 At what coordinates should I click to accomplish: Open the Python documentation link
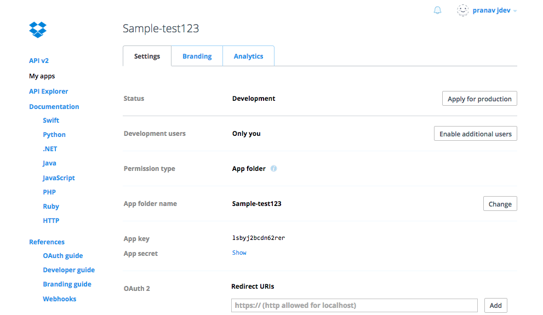click(x=54, y=135)
